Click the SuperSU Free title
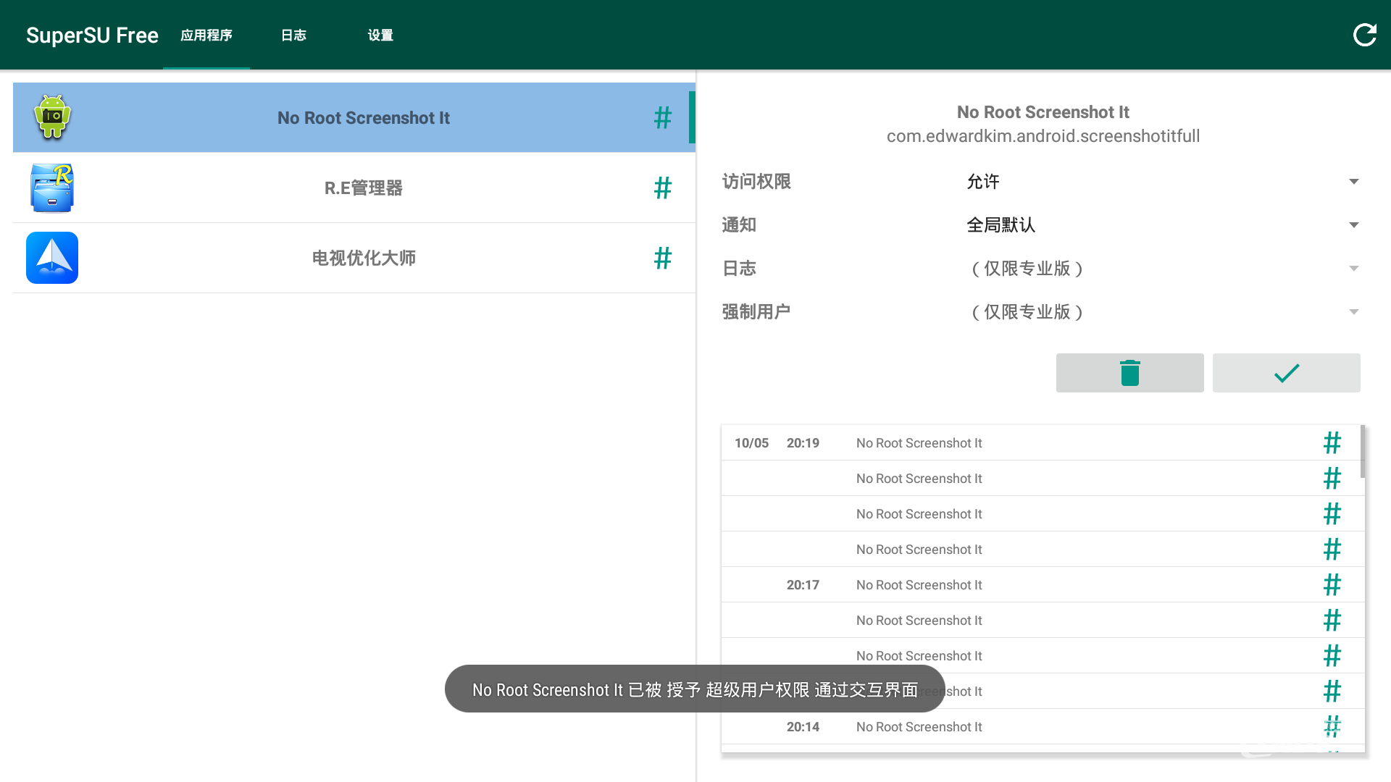The height and width of the screenshot is (782, 1391). (92, 35)
